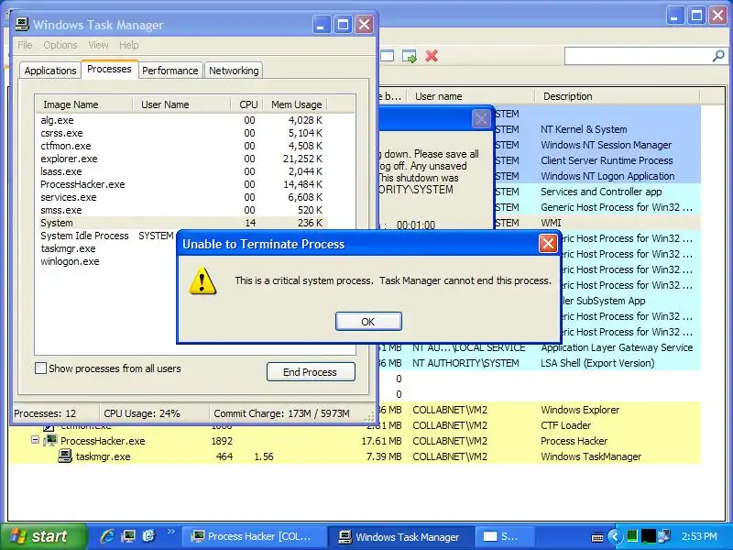The height and width of the screenshot is (550, 733).
Task: Select the Processes tab
Action: coord(109,70)
